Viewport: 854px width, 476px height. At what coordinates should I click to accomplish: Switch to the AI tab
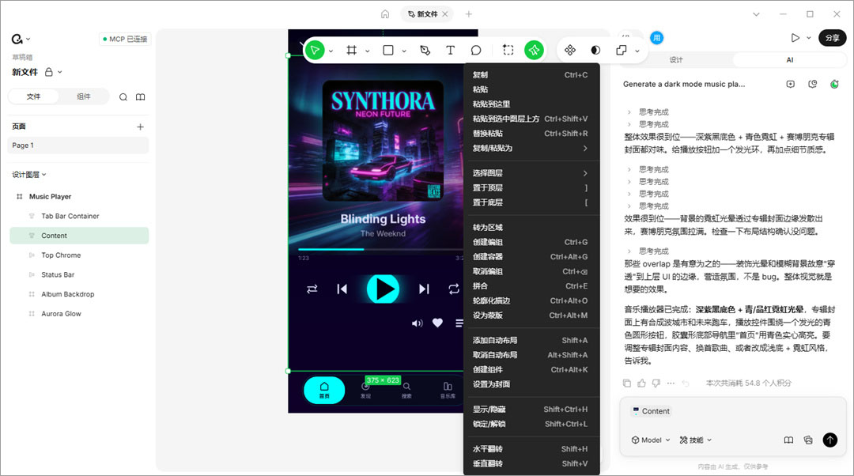click(x=790, y=60)
